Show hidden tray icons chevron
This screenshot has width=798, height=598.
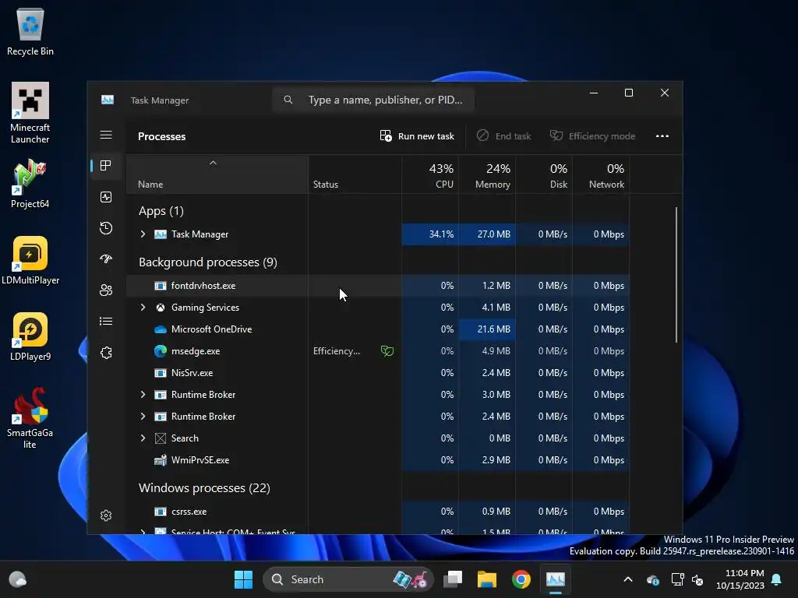tap(628, 579)
